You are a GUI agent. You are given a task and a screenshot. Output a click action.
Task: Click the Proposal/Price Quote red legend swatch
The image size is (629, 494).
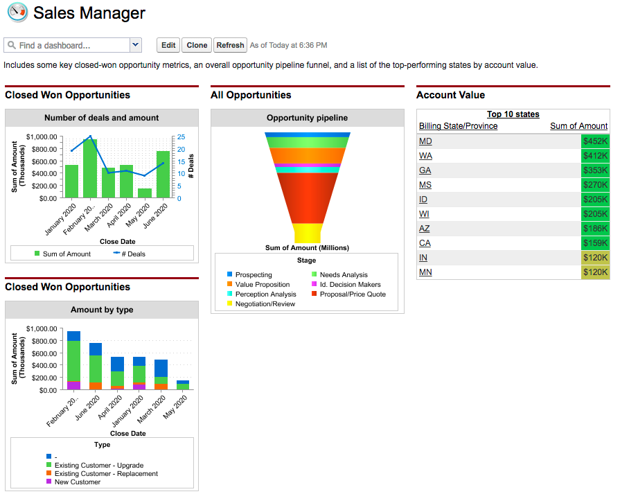(314, 294)
